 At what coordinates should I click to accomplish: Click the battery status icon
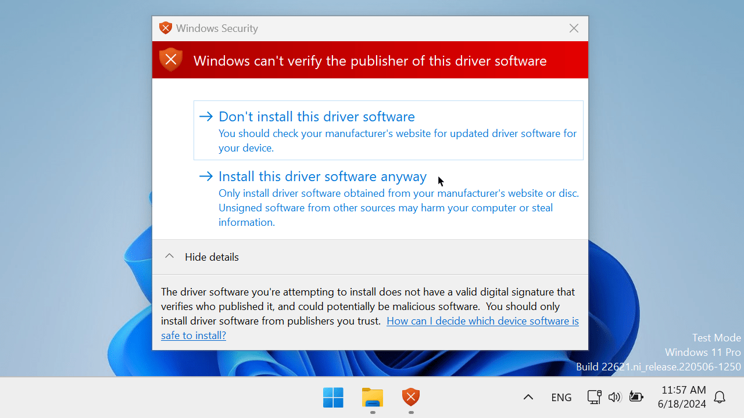click(x=636, y=398)
